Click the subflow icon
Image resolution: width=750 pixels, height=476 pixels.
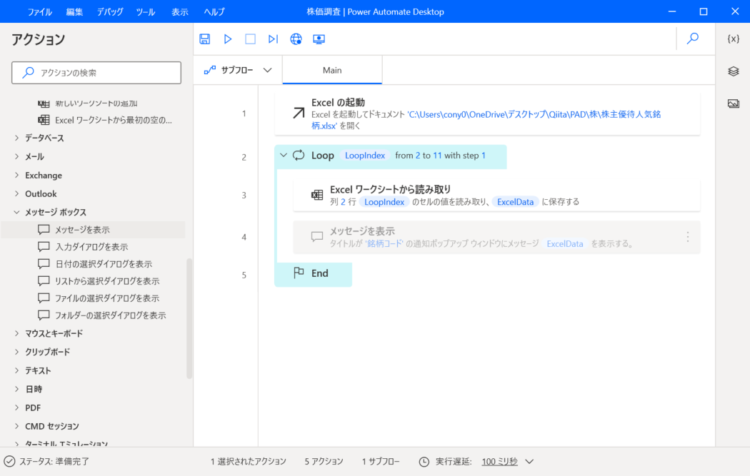point(210,70)
